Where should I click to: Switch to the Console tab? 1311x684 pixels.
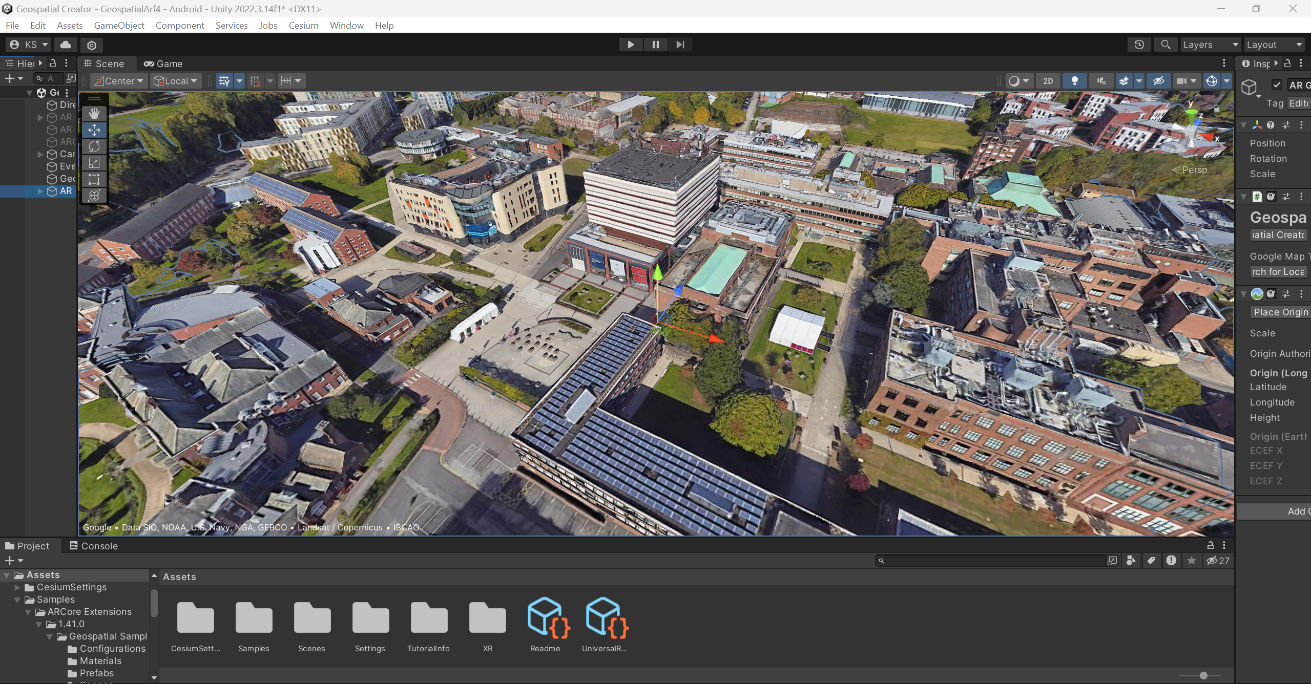coord(94,546)
